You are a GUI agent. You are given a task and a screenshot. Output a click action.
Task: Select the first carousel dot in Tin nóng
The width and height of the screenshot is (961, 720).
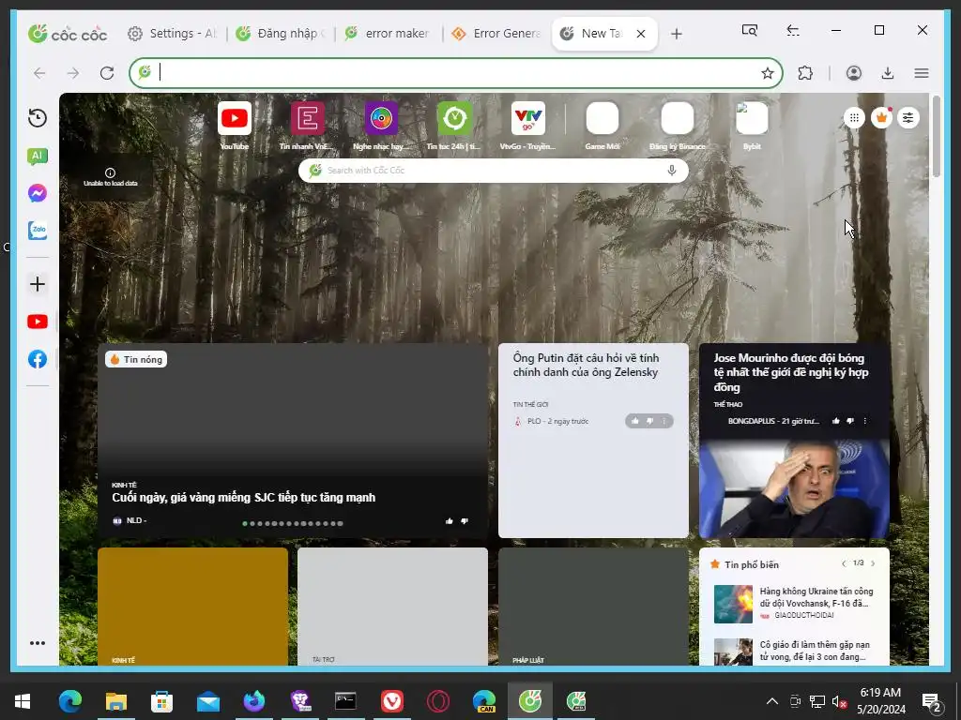coord(245,523)
